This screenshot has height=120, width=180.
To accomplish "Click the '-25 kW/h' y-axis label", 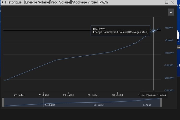I will tap(169, 90).
